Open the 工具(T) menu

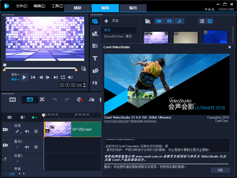[x=57, y=6]
